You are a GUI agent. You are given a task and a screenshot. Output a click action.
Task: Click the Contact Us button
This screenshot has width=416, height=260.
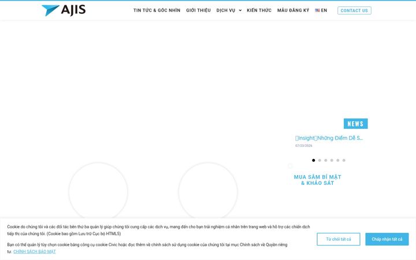pyautogui.click(x=354, y=10)
